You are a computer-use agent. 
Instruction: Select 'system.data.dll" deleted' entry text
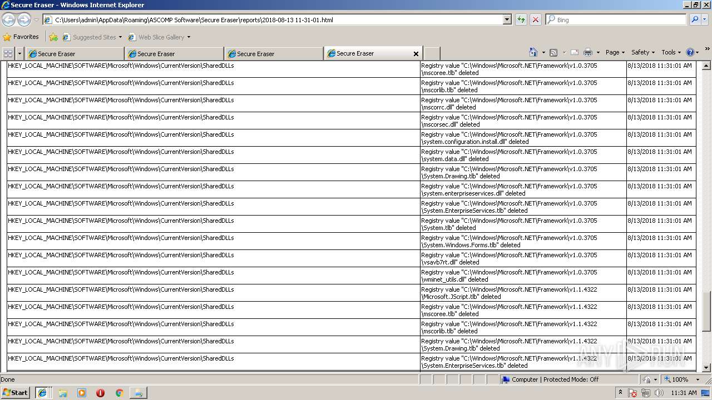(x=455, y=159)
